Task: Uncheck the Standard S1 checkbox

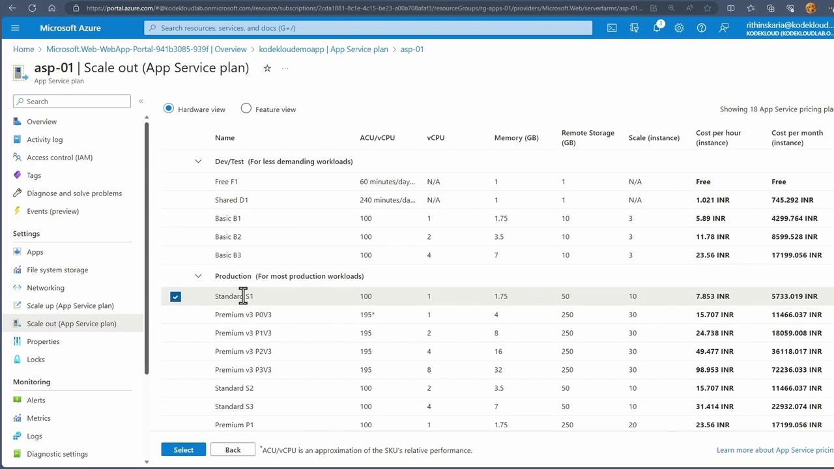Action: point(175,297)
